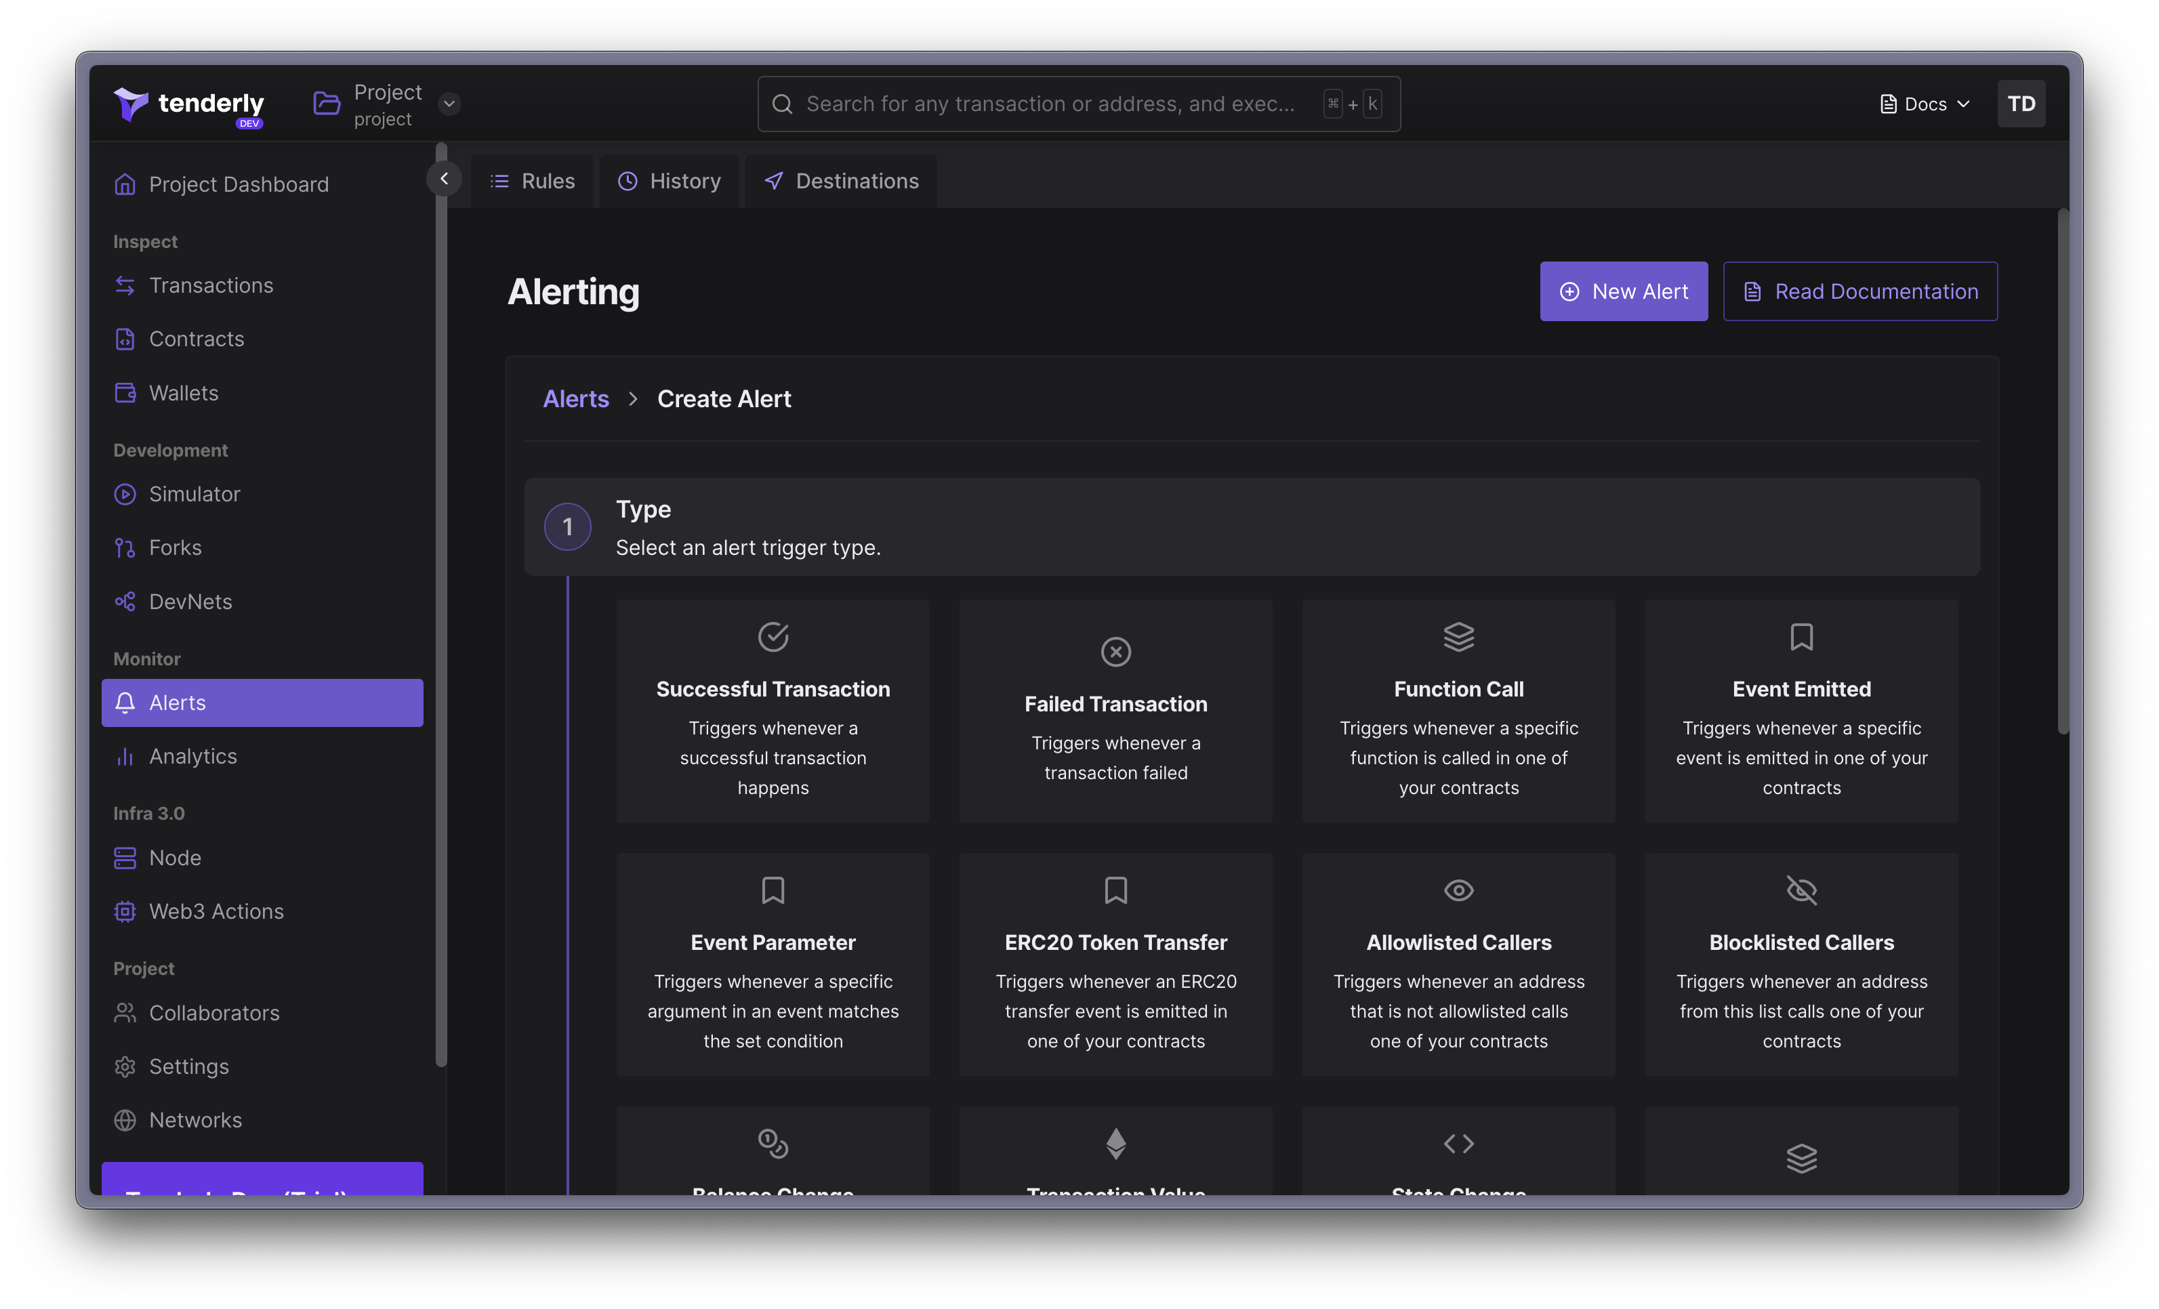Click the Alerts bell icon
Screen dimensions: 2159x1309
coord(125,703)
